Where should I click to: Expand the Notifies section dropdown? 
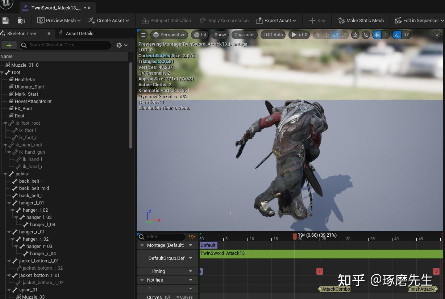click(x=190, y=280)
